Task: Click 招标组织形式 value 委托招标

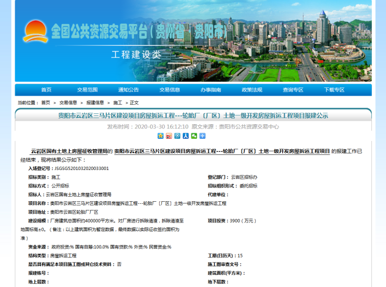Action: 248,186
